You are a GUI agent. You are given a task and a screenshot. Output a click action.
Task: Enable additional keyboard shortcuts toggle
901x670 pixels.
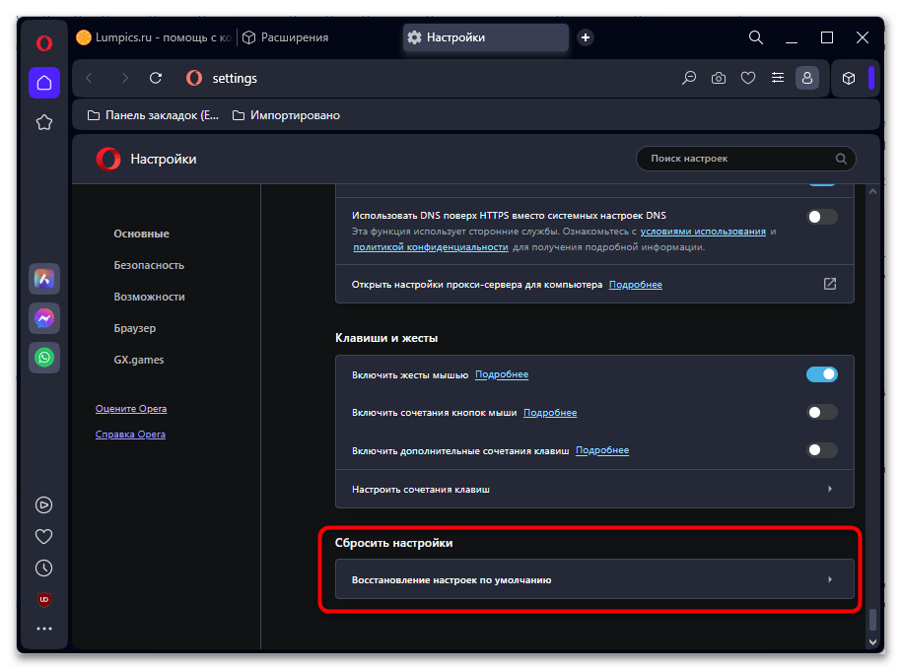pos(822,450)
